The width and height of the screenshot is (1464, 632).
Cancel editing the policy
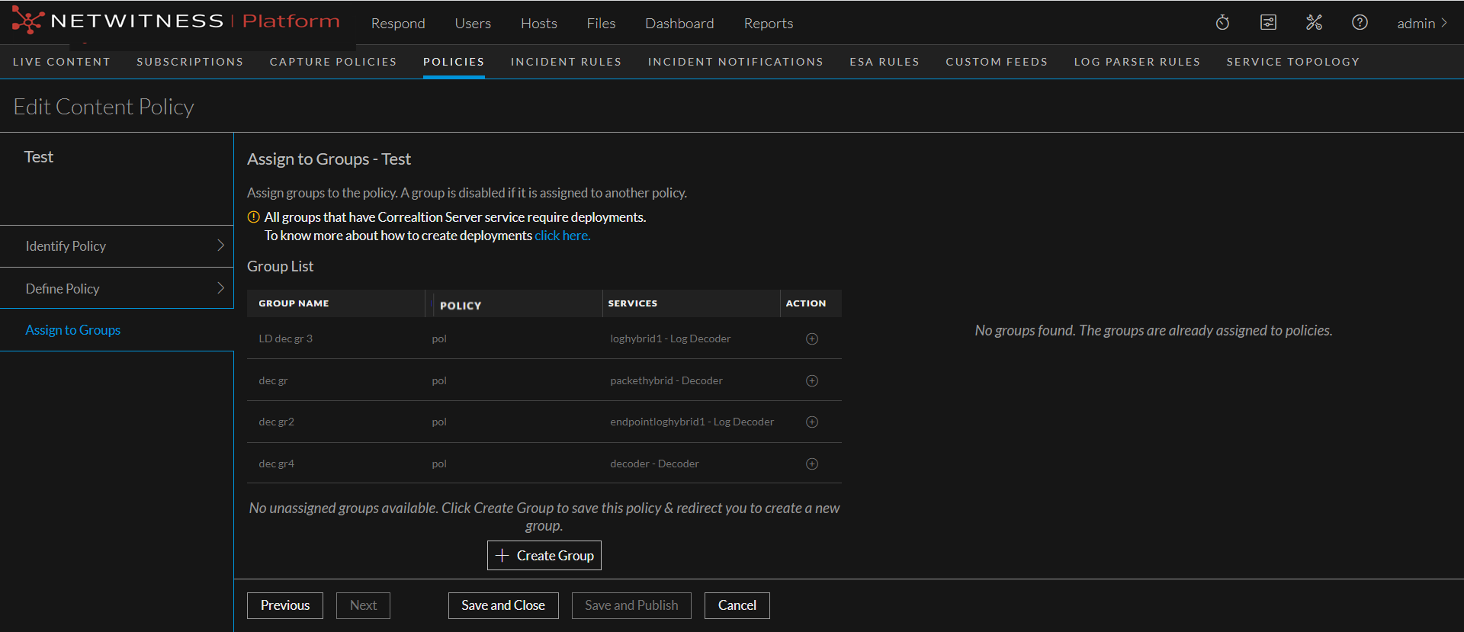click(737, 605)
